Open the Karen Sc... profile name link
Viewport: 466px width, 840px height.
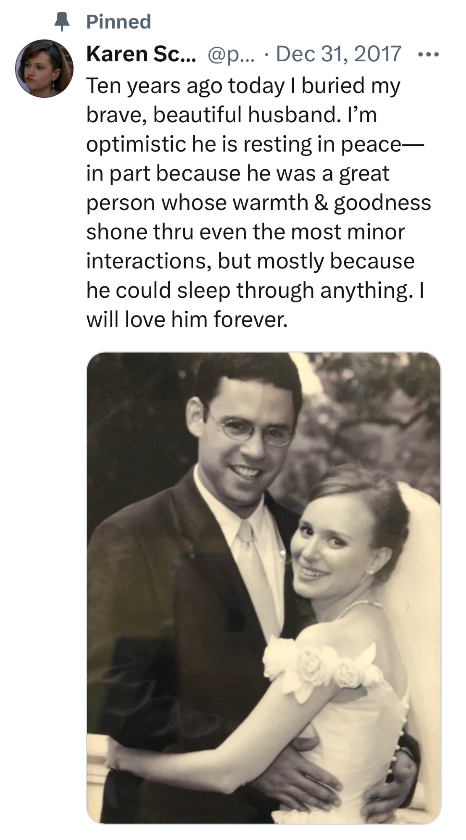(141, 54)
